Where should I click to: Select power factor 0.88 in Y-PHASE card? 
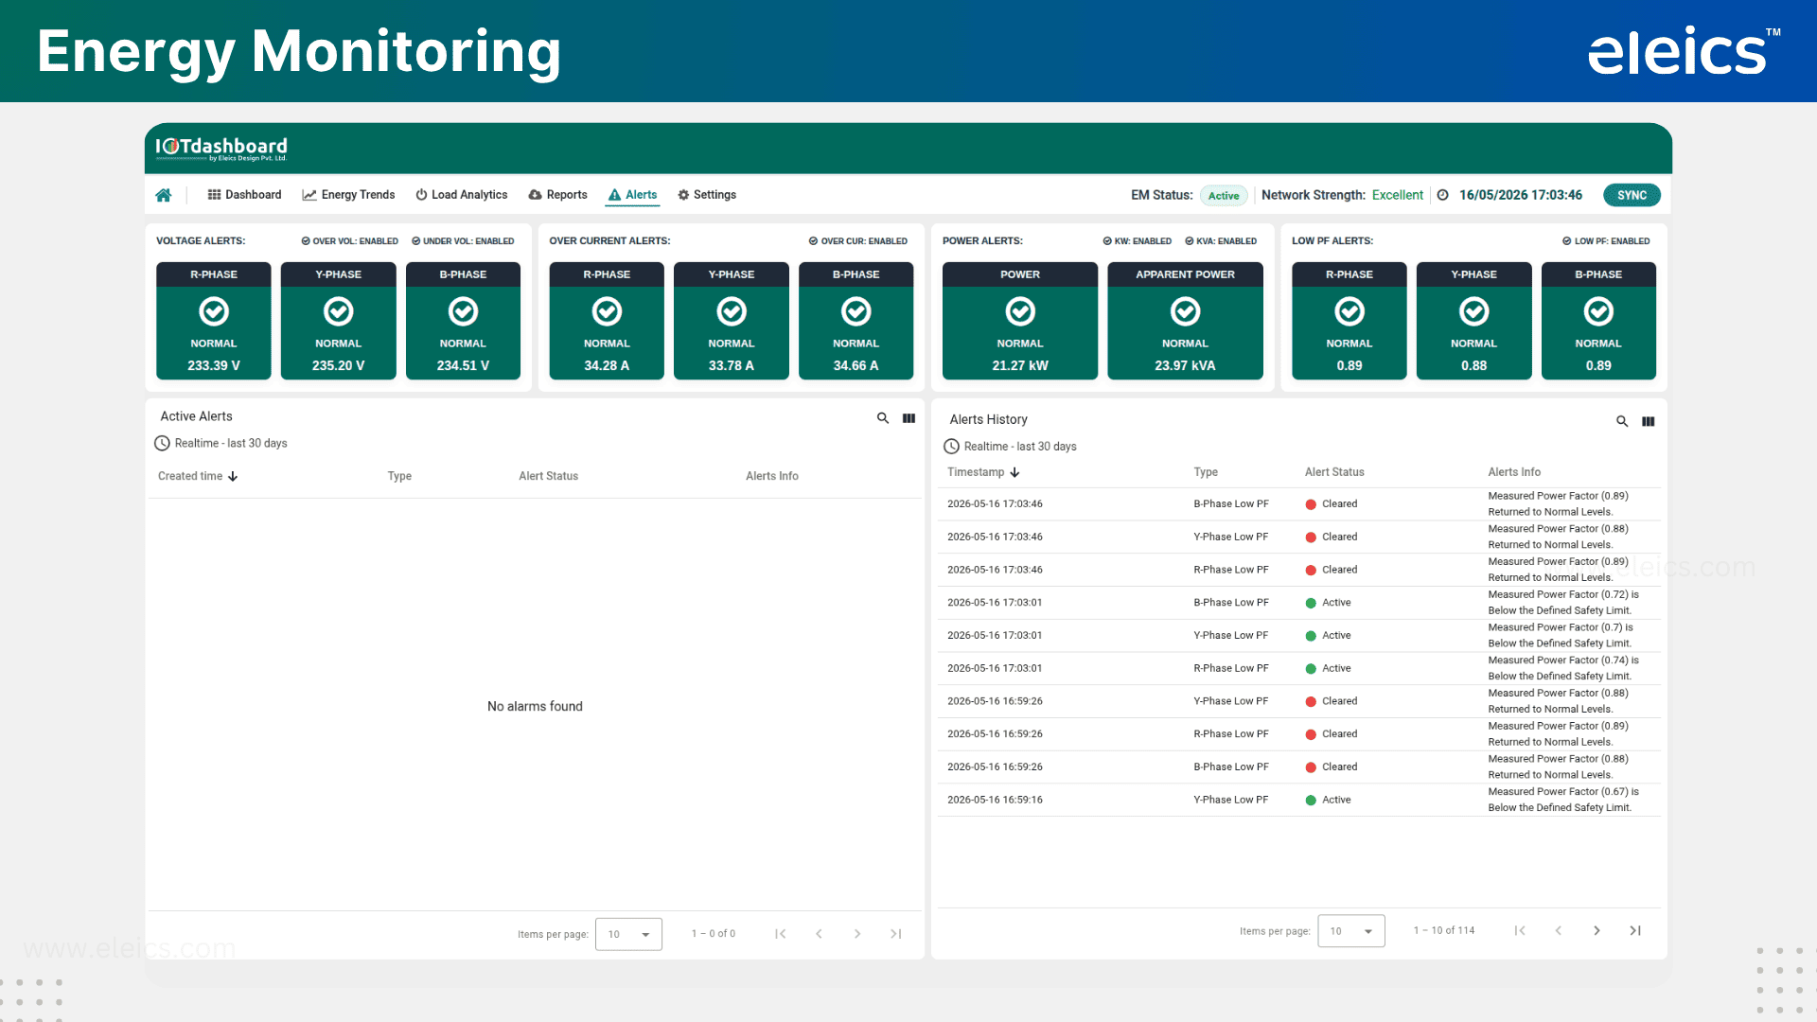[1474, 365]
